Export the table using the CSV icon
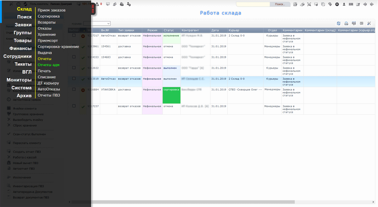The image size is (378, 207). 361,23
